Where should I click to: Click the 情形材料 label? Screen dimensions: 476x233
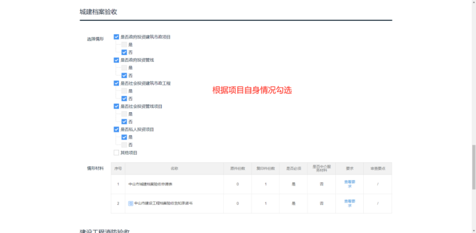[95, 168]
